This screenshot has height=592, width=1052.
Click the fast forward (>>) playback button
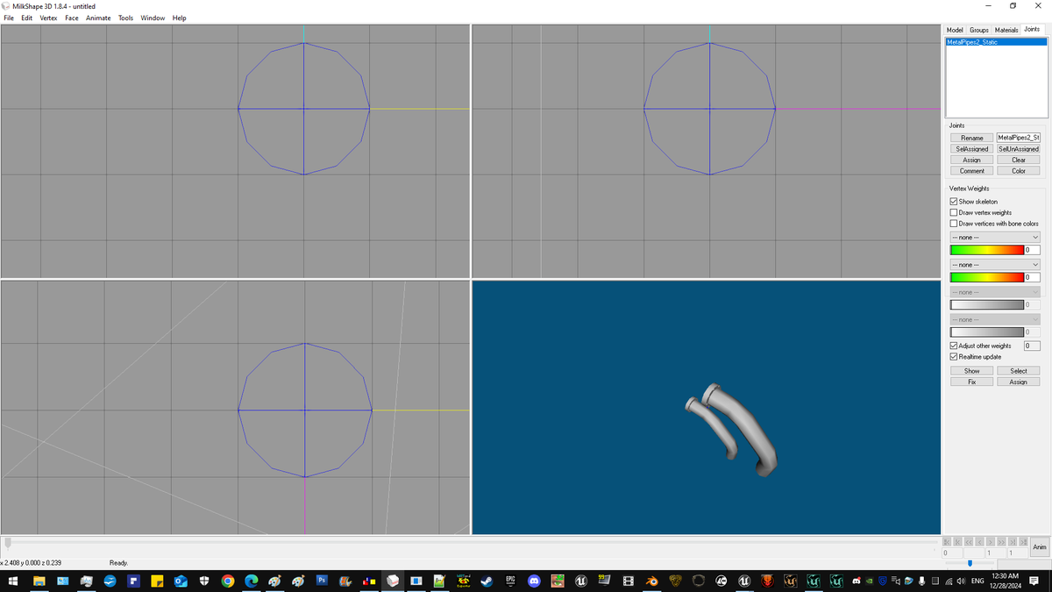(1002, 542)
